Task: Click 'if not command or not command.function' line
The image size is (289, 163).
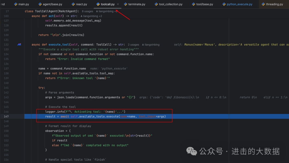Action: [x=96, y=54]
